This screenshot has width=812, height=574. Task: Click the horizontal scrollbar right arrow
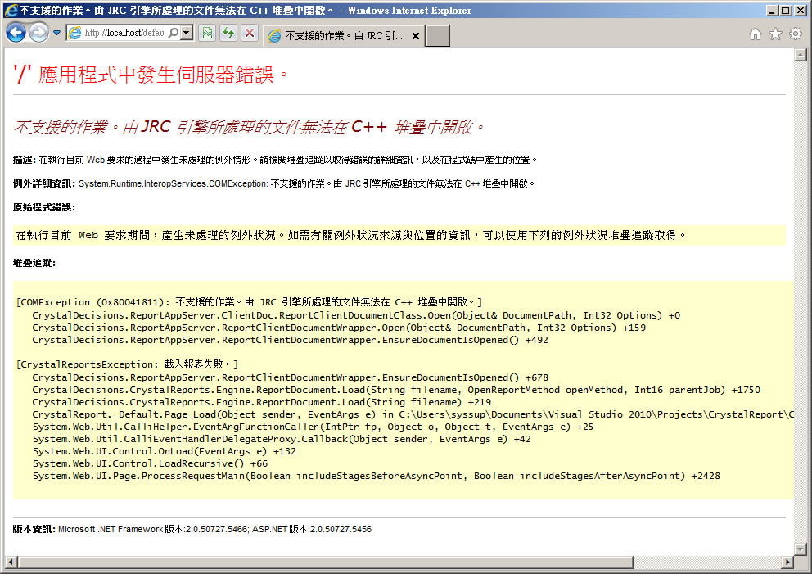pyautogui.click(x=787, y=562)
